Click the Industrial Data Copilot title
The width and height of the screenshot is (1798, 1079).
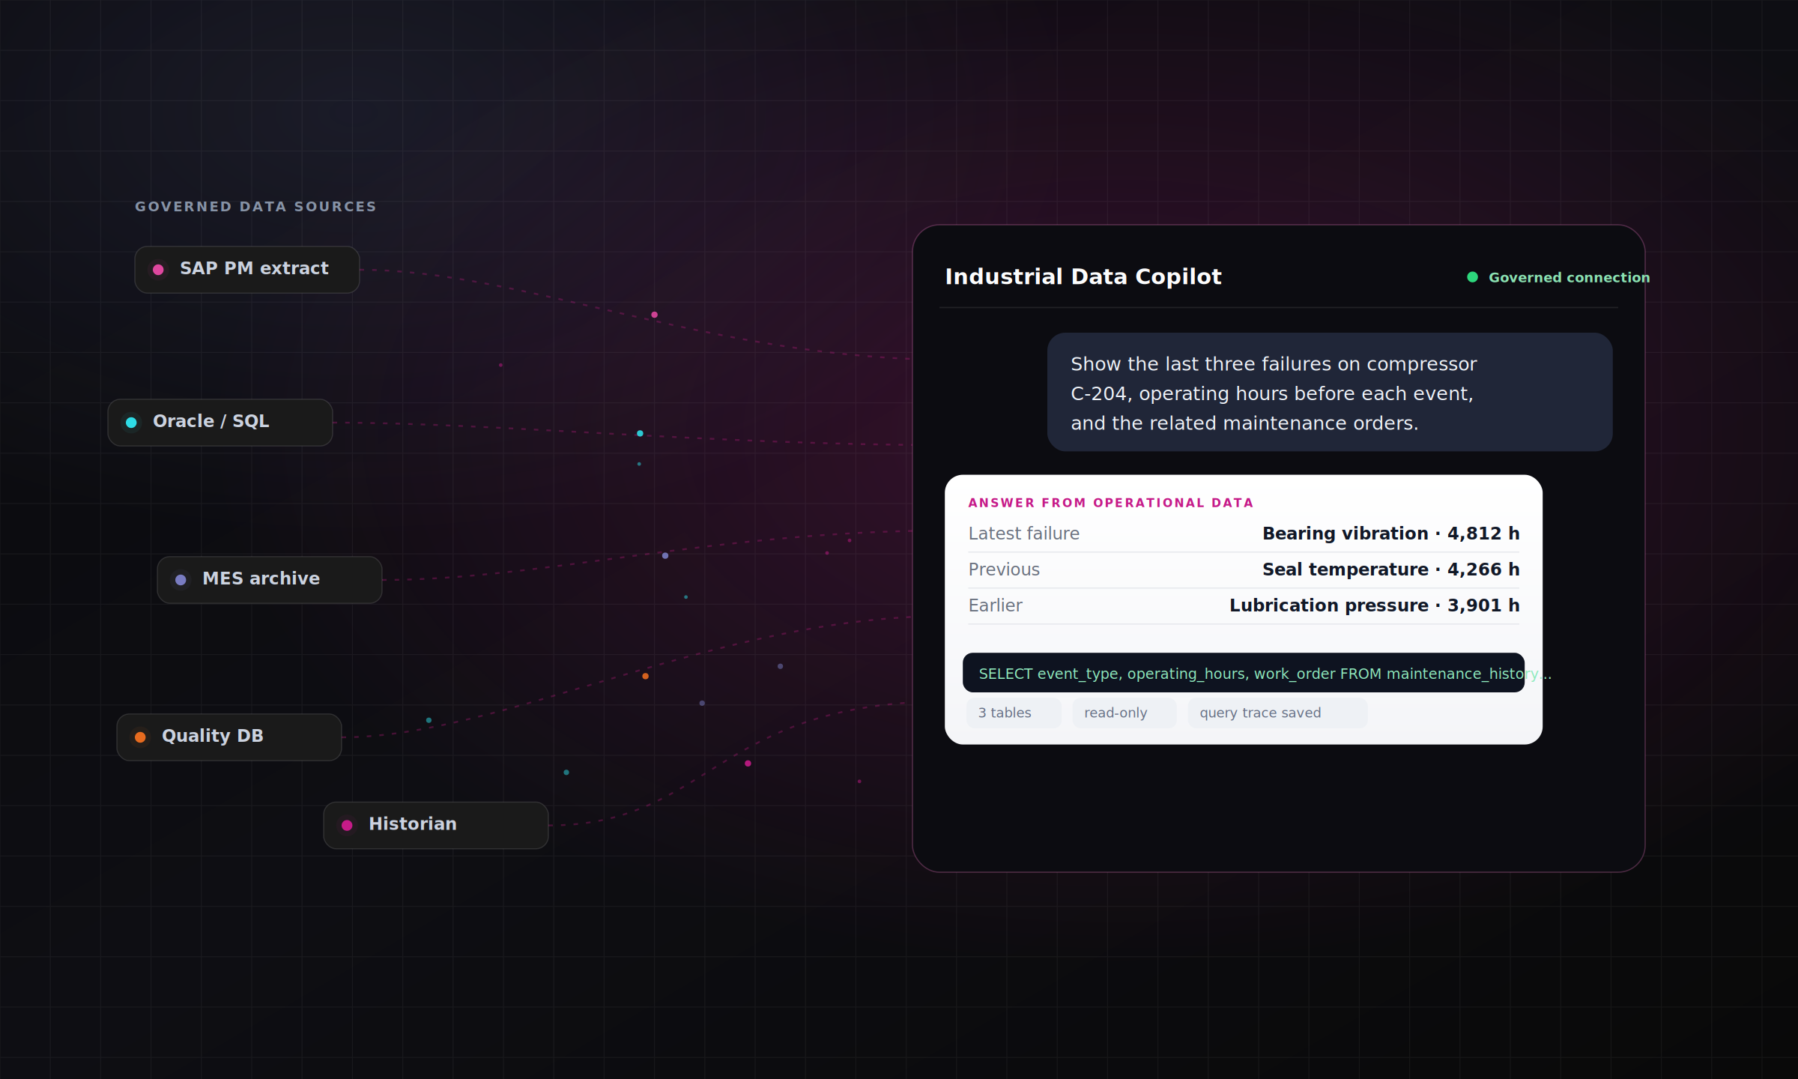[x=1083, y=276]
